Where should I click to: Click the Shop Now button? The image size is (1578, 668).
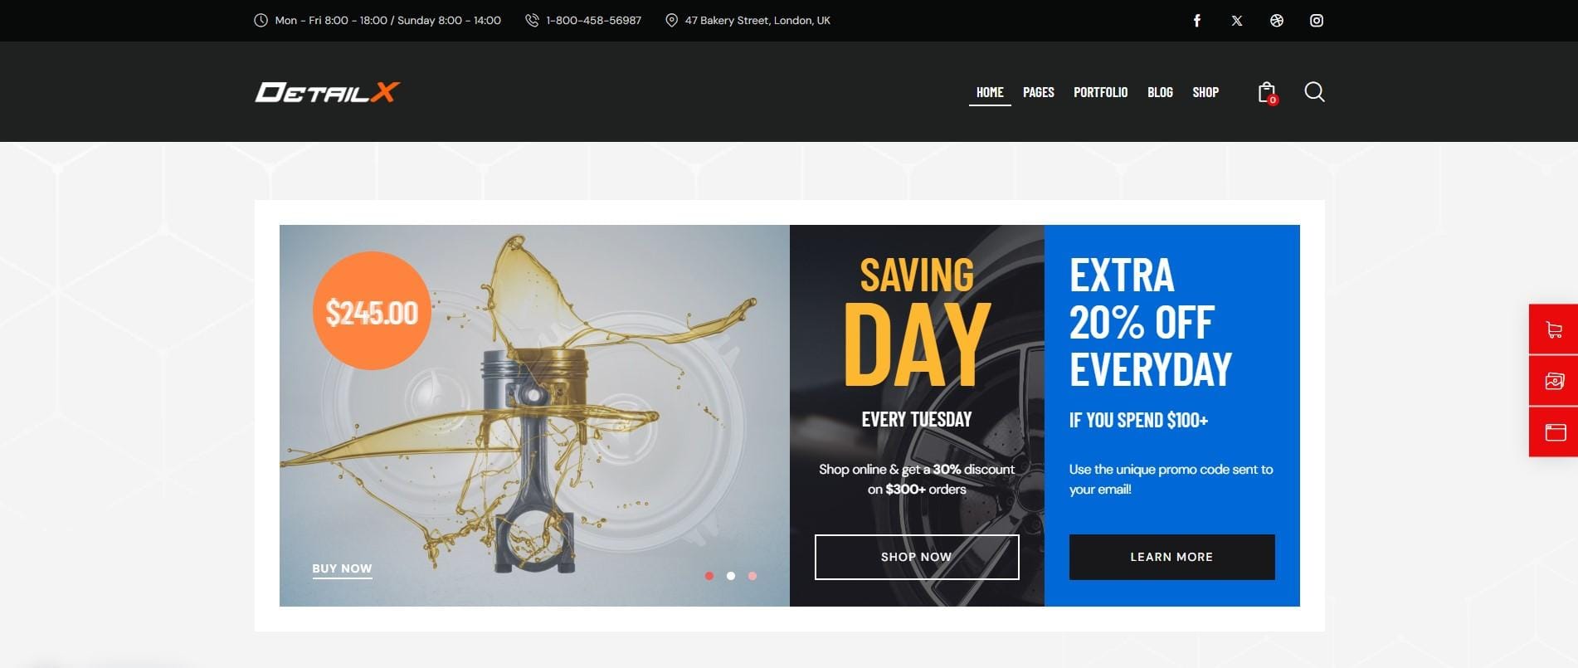(917, 557)
